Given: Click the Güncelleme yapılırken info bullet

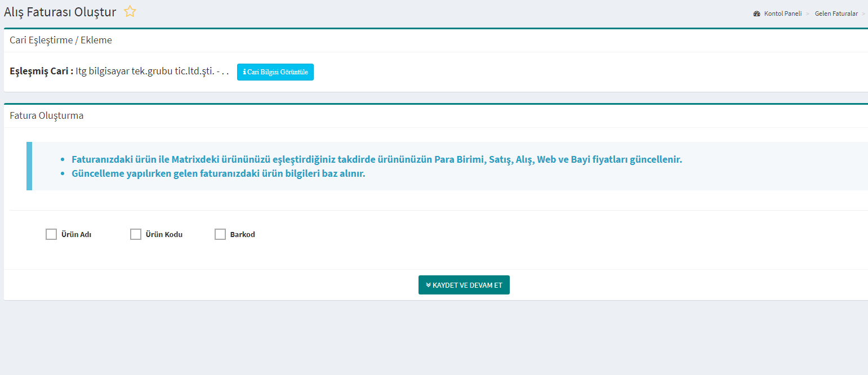Looking at the screenshot, I should [219, 173].
